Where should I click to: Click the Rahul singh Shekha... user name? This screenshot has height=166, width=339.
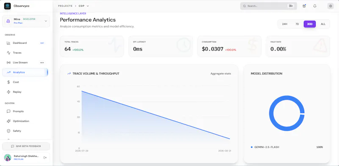pos(26,156)
